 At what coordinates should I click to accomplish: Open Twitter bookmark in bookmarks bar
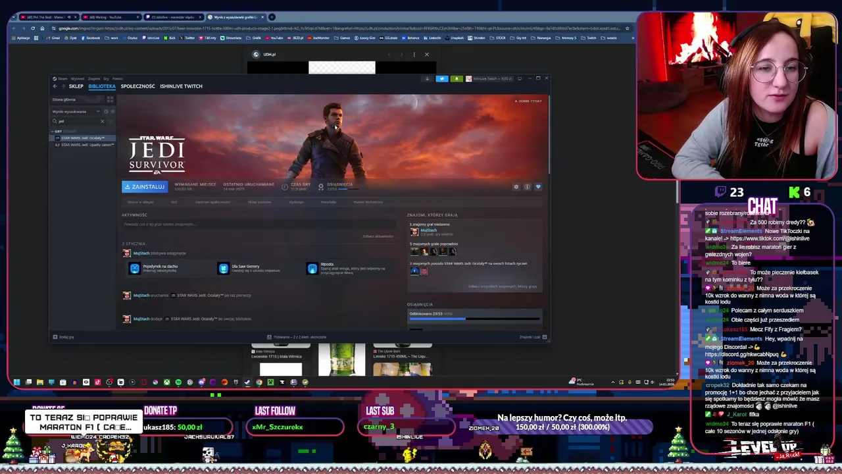tap(187, 38)
